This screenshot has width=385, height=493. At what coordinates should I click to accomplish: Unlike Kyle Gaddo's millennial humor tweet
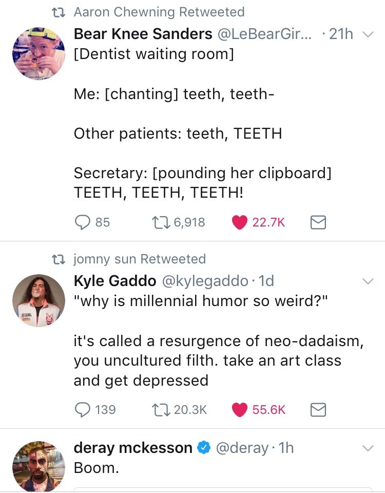point(239,409)
